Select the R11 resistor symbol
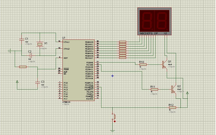Screen dimensions: 216x135 click(x=154, y=89)
